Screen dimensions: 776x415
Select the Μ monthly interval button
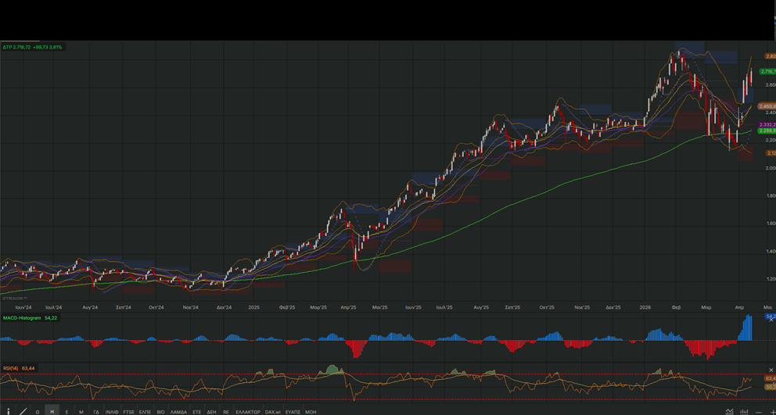pos(81,412)
